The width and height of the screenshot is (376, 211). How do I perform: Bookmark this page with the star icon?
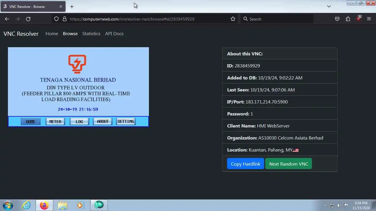pos(233,19)
